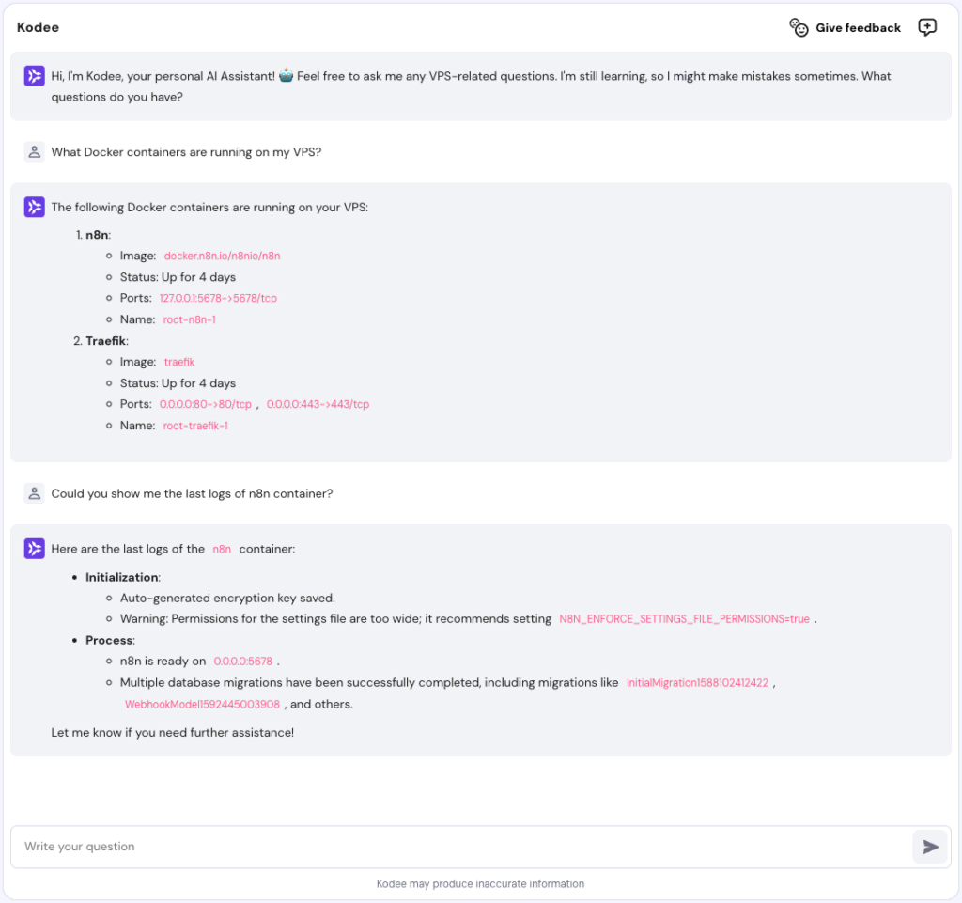Viewport: 962px width, 903px height.
Task: Click the send message arrow button
Action: (930, 847)
